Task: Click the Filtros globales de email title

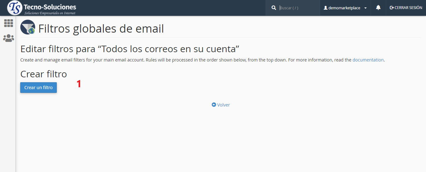Action: (101, 29)
